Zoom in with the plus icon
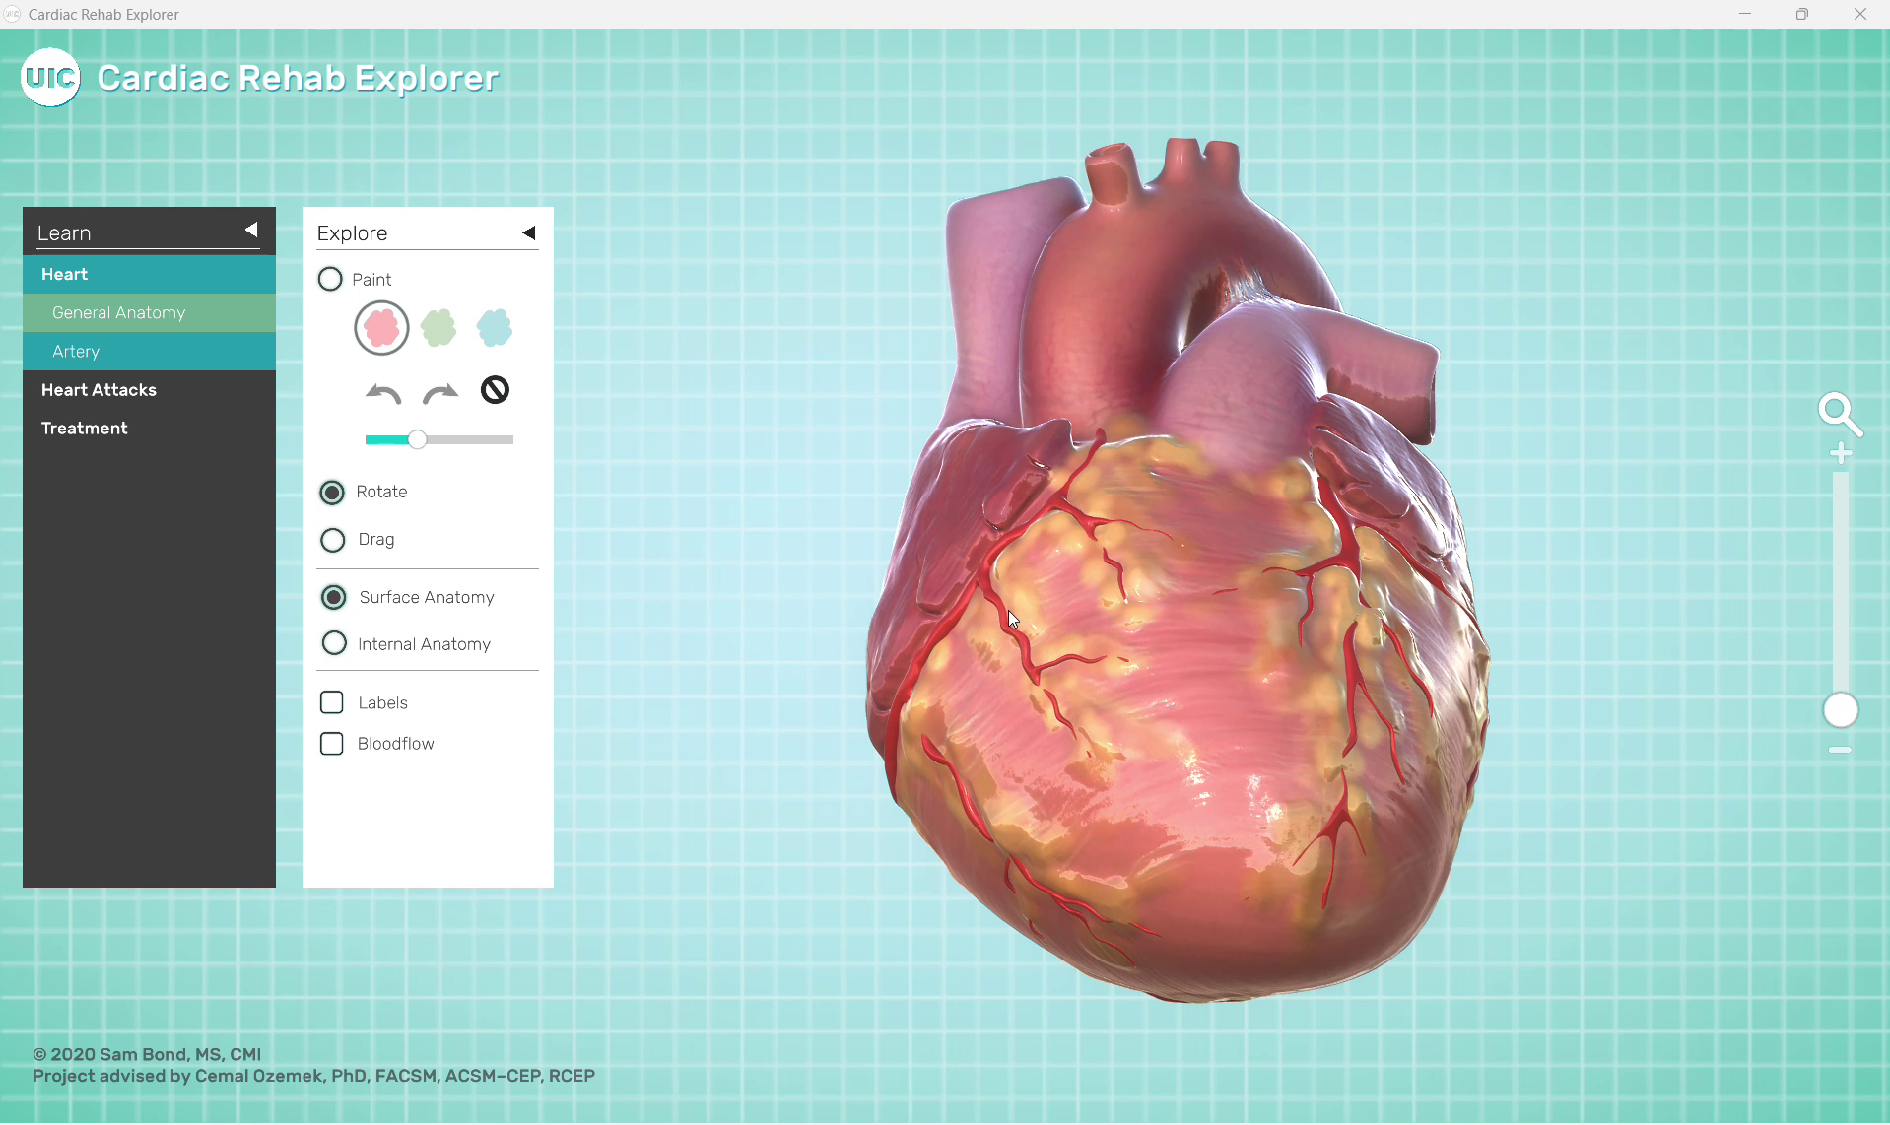 pyautogui.click(x=1841, y=453)
